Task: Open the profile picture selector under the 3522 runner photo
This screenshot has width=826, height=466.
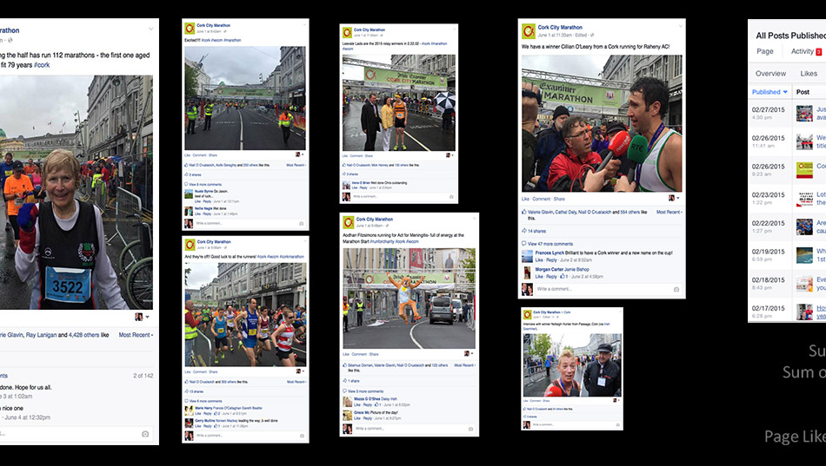Action: 142,317
